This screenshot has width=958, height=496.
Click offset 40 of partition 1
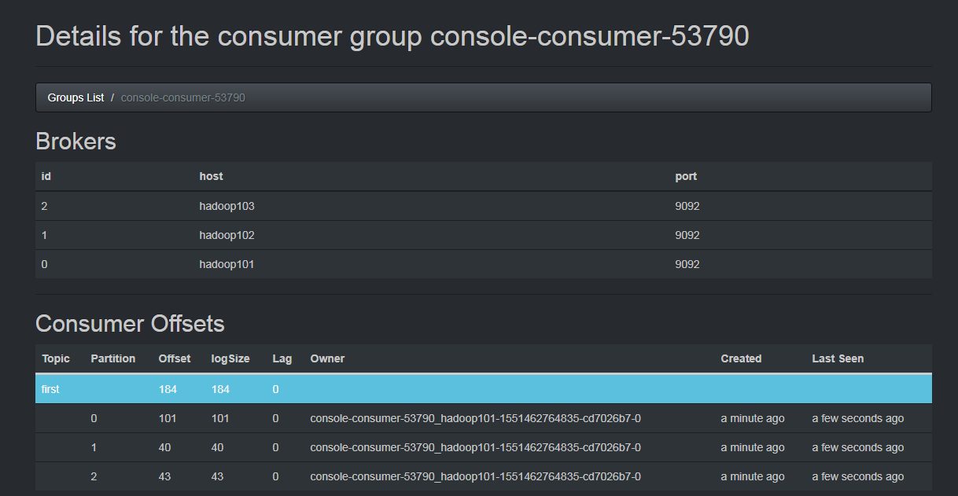coord(165,447)
